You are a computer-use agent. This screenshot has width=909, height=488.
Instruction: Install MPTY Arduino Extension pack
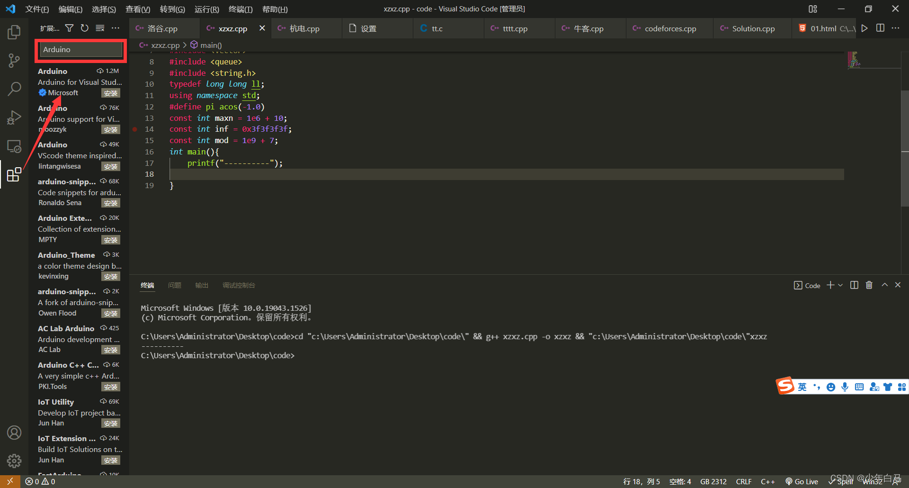coord(111,240)
